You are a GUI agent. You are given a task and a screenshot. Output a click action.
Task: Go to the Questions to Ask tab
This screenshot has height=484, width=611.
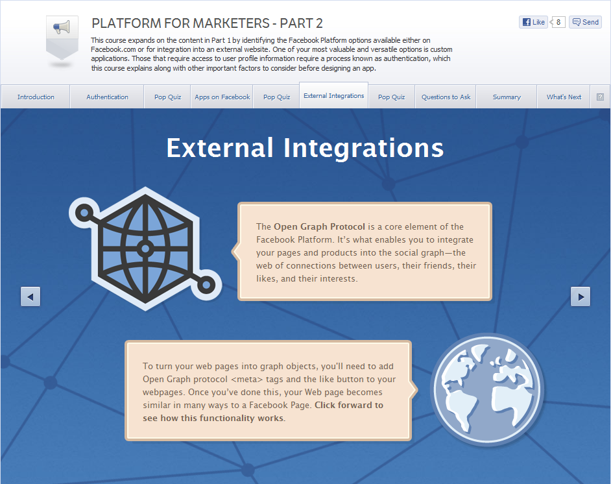(x=446, y=97)
